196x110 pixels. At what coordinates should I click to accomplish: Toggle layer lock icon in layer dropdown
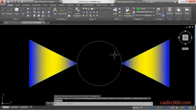tap(89, 9)
